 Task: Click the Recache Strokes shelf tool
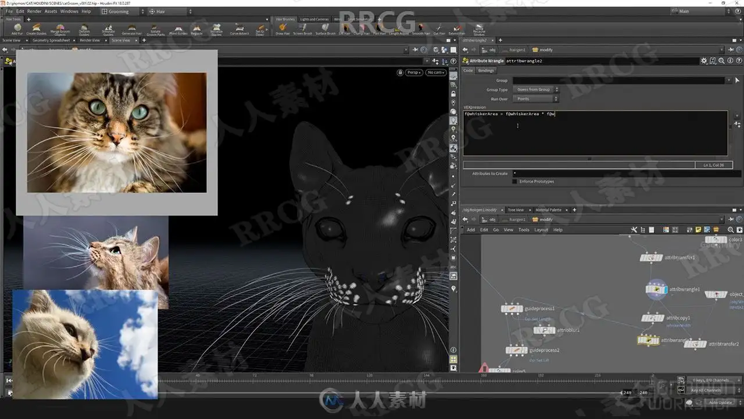pos(479,30)
